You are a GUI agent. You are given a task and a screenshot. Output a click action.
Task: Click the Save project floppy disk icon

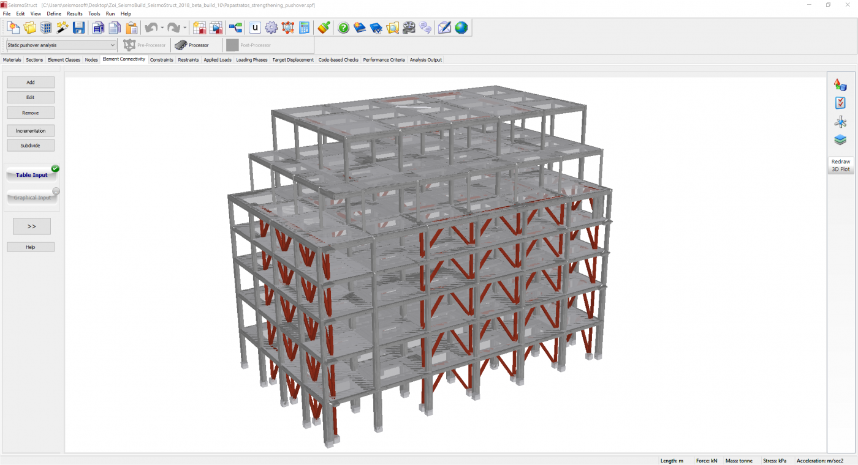[78, 28]
